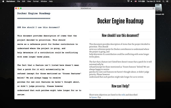The width and height of the screenshot is (171, 108).
Task: Click the small icon at right of title bar
Action: 153,8
